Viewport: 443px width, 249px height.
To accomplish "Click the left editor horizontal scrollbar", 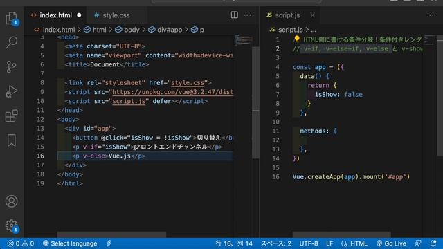I will coord(111,234).
